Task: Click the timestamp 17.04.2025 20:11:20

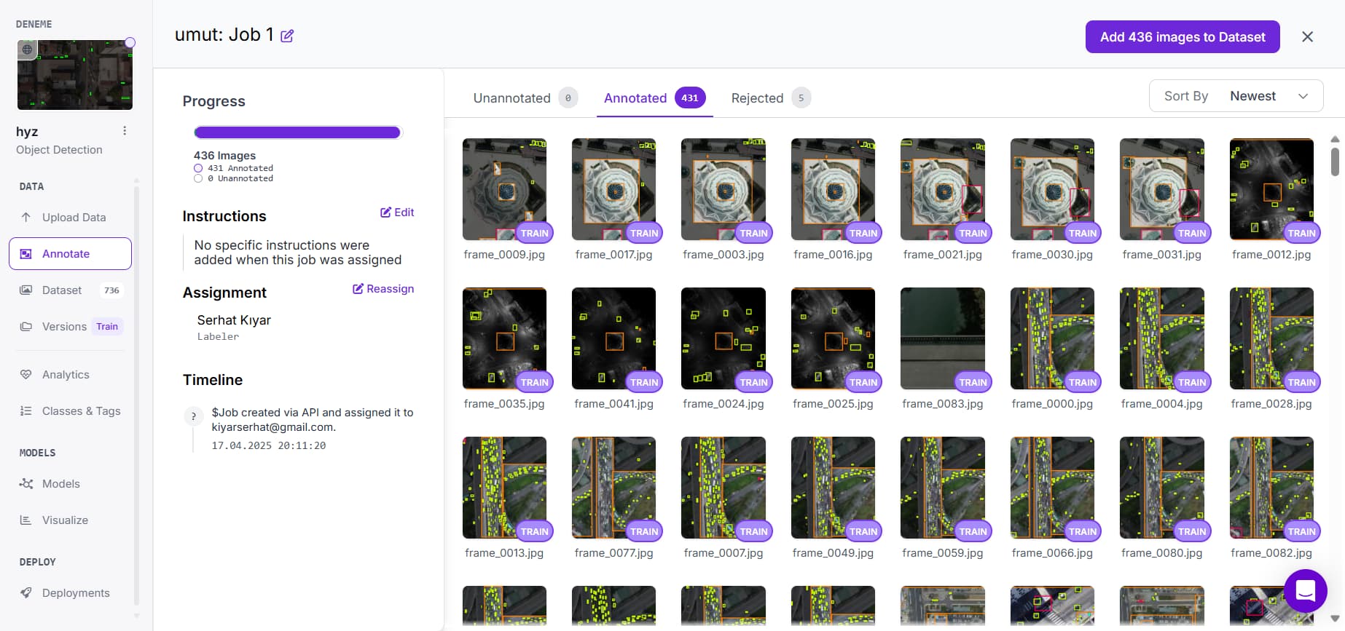Action: coord(269,445)
